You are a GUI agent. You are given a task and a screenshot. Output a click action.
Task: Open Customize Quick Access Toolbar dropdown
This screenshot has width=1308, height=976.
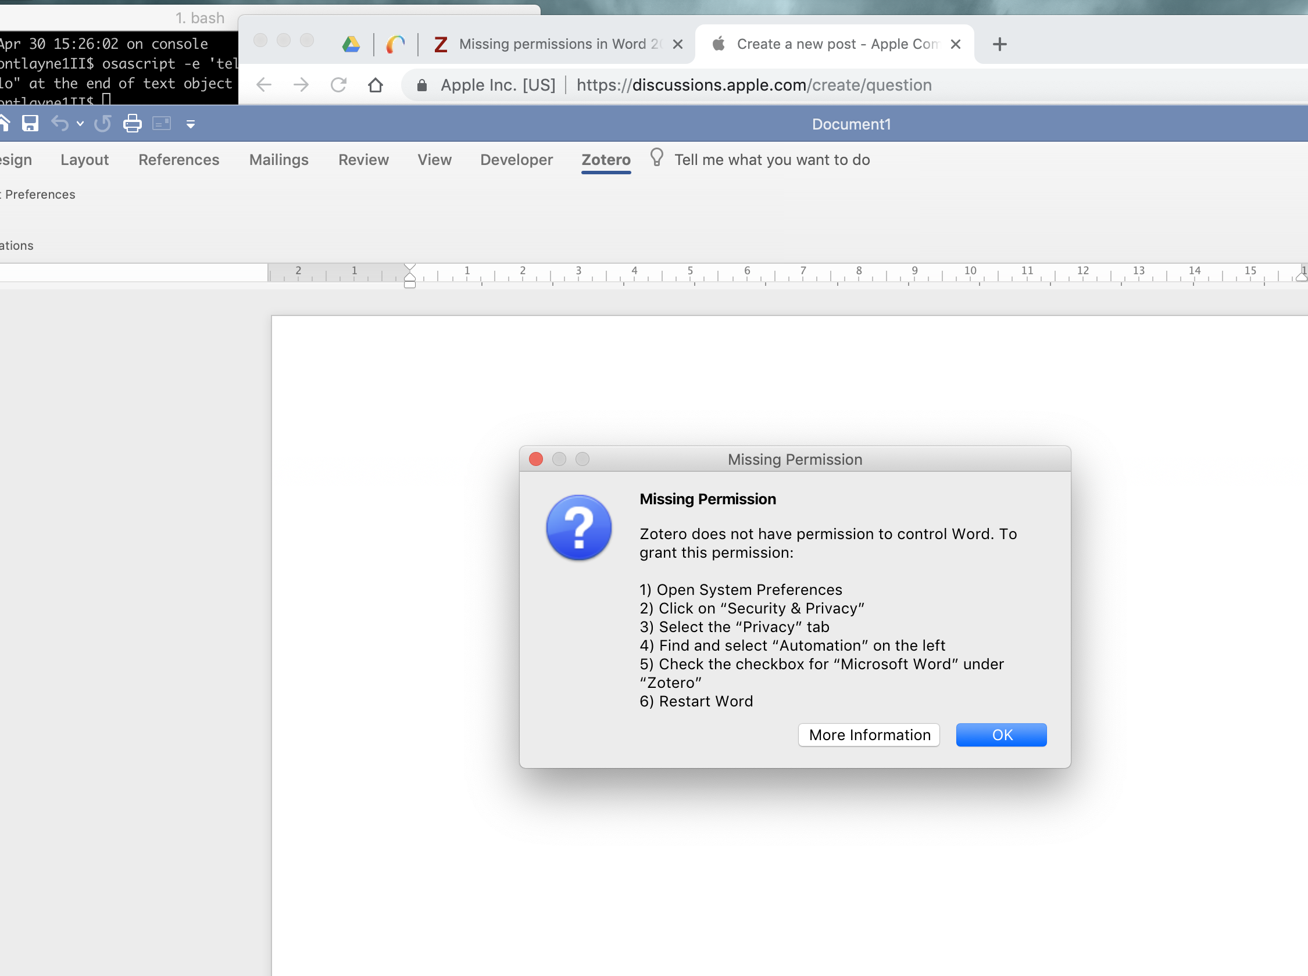[190, 124]
